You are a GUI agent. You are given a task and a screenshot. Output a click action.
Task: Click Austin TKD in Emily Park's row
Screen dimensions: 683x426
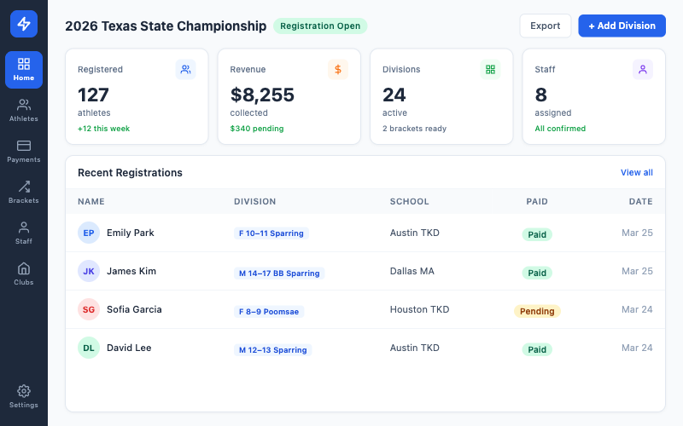[x=415, y=233]
